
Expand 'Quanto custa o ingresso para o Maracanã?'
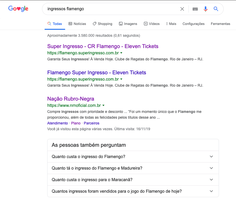pos(133,180)
